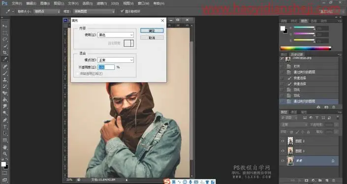Select the Pen tool
Viewport: 347px width, 184px height.
coord(4,120)
